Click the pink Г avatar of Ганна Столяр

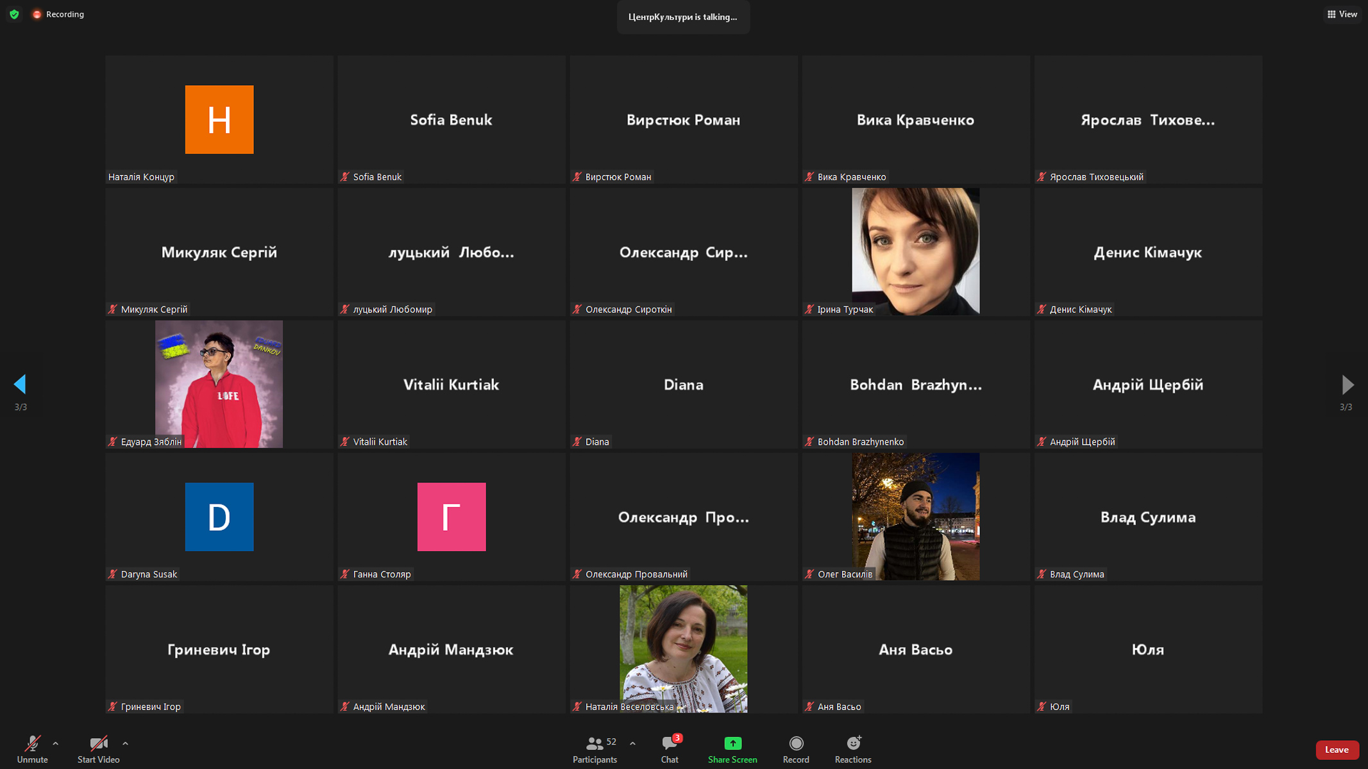click(x=452, y=517)
